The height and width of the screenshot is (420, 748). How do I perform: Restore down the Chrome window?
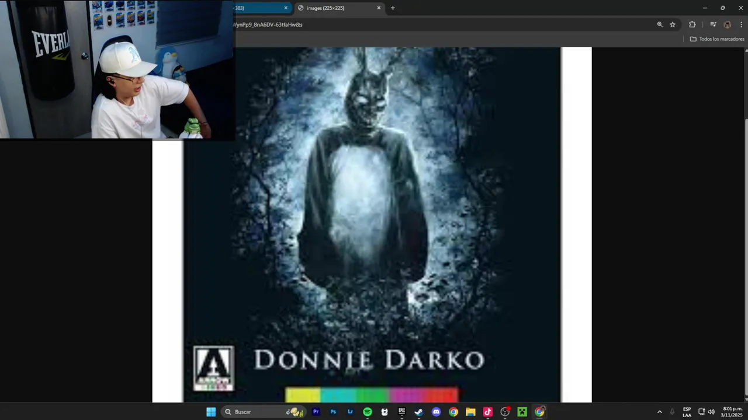[723, 8]
